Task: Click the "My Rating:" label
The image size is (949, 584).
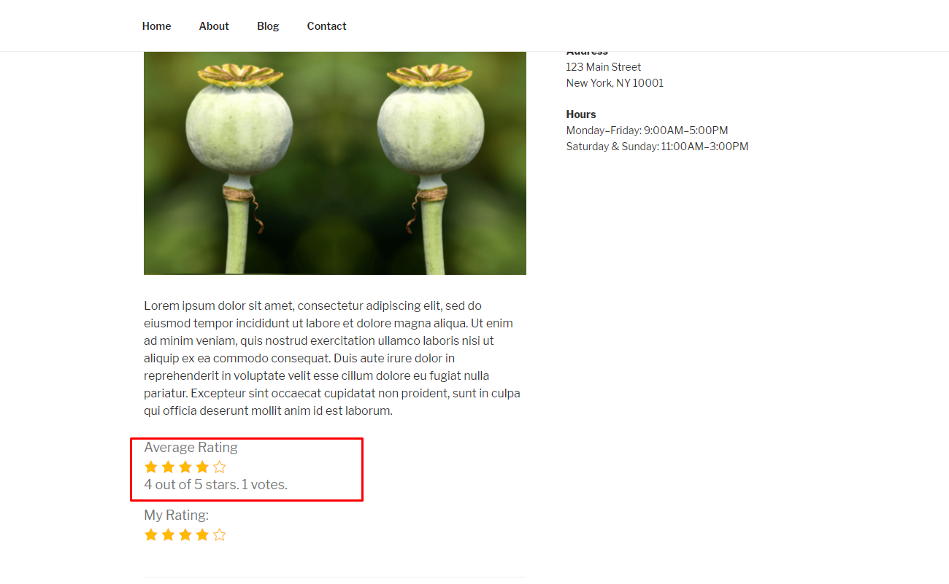Action: [176, 515]
